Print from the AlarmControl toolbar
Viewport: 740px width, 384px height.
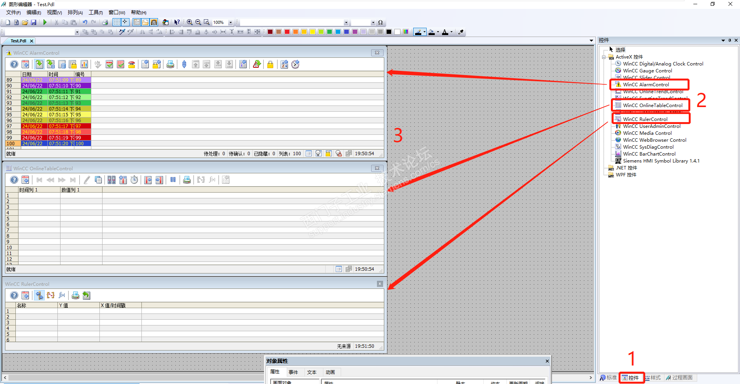point(170,64)
